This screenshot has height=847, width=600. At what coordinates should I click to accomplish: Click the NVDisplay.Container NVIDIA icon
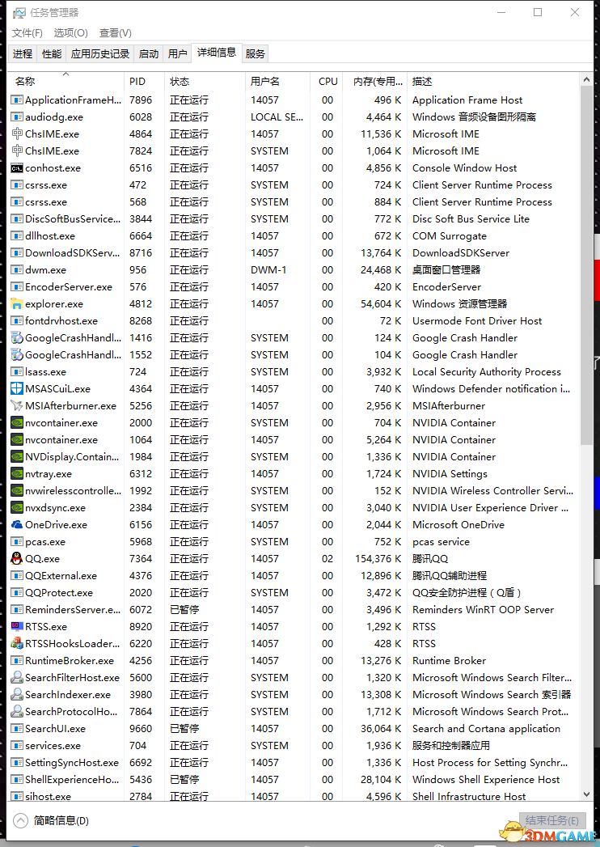[17, 457]
